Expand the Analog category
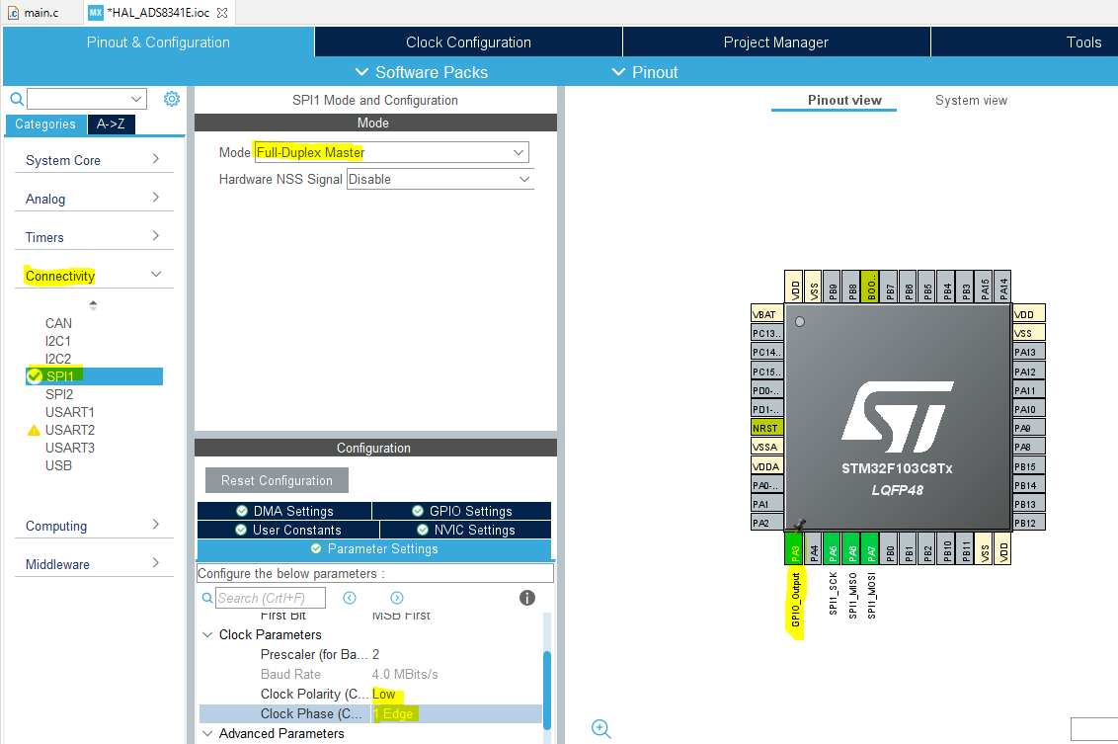Viewport: 1118px width, 744px height. 94,199
